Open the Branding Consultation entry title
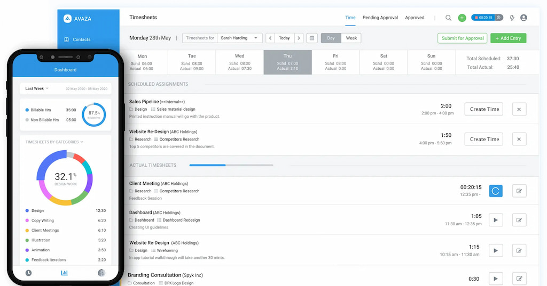This screenshot has width=547, height=286. click(x=154, y=275)
